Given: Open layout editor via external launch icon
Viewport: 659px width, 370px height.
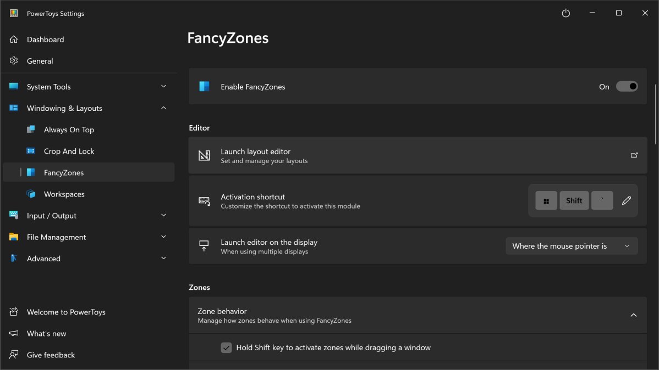Looking at the screenshot, I should coord(634,155).
